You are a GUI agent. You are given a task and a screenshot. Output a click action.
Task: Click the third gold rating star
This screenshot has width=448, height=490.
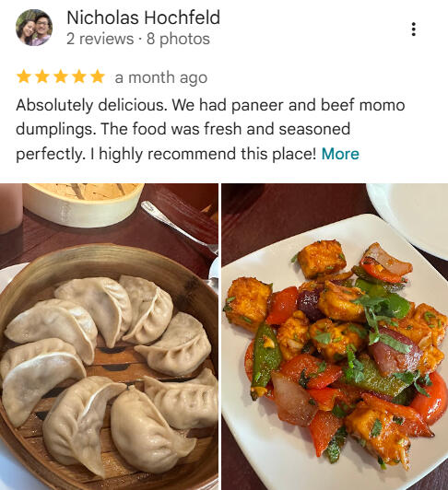click(x=61, y=76)
